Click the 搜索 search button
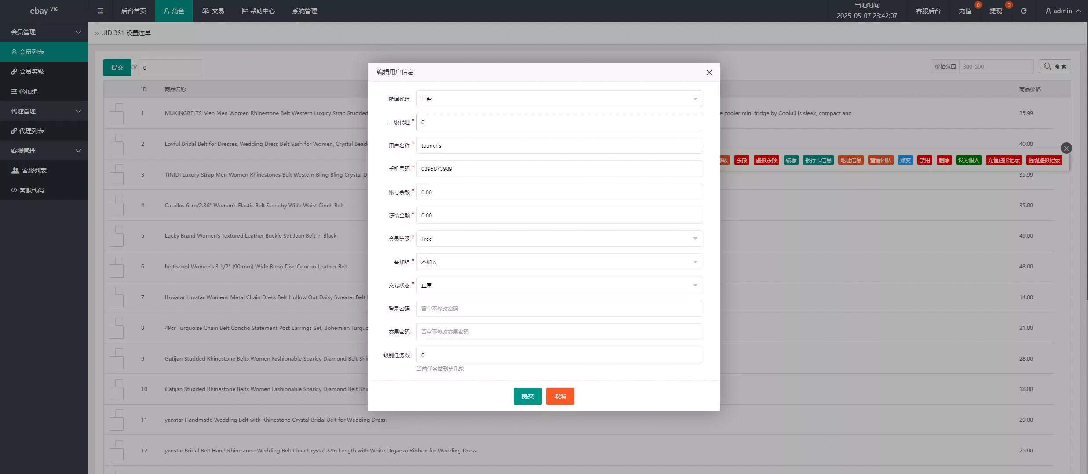Image resolution: width=1088 pixels, height=474 pixels. coord(1055,67)
